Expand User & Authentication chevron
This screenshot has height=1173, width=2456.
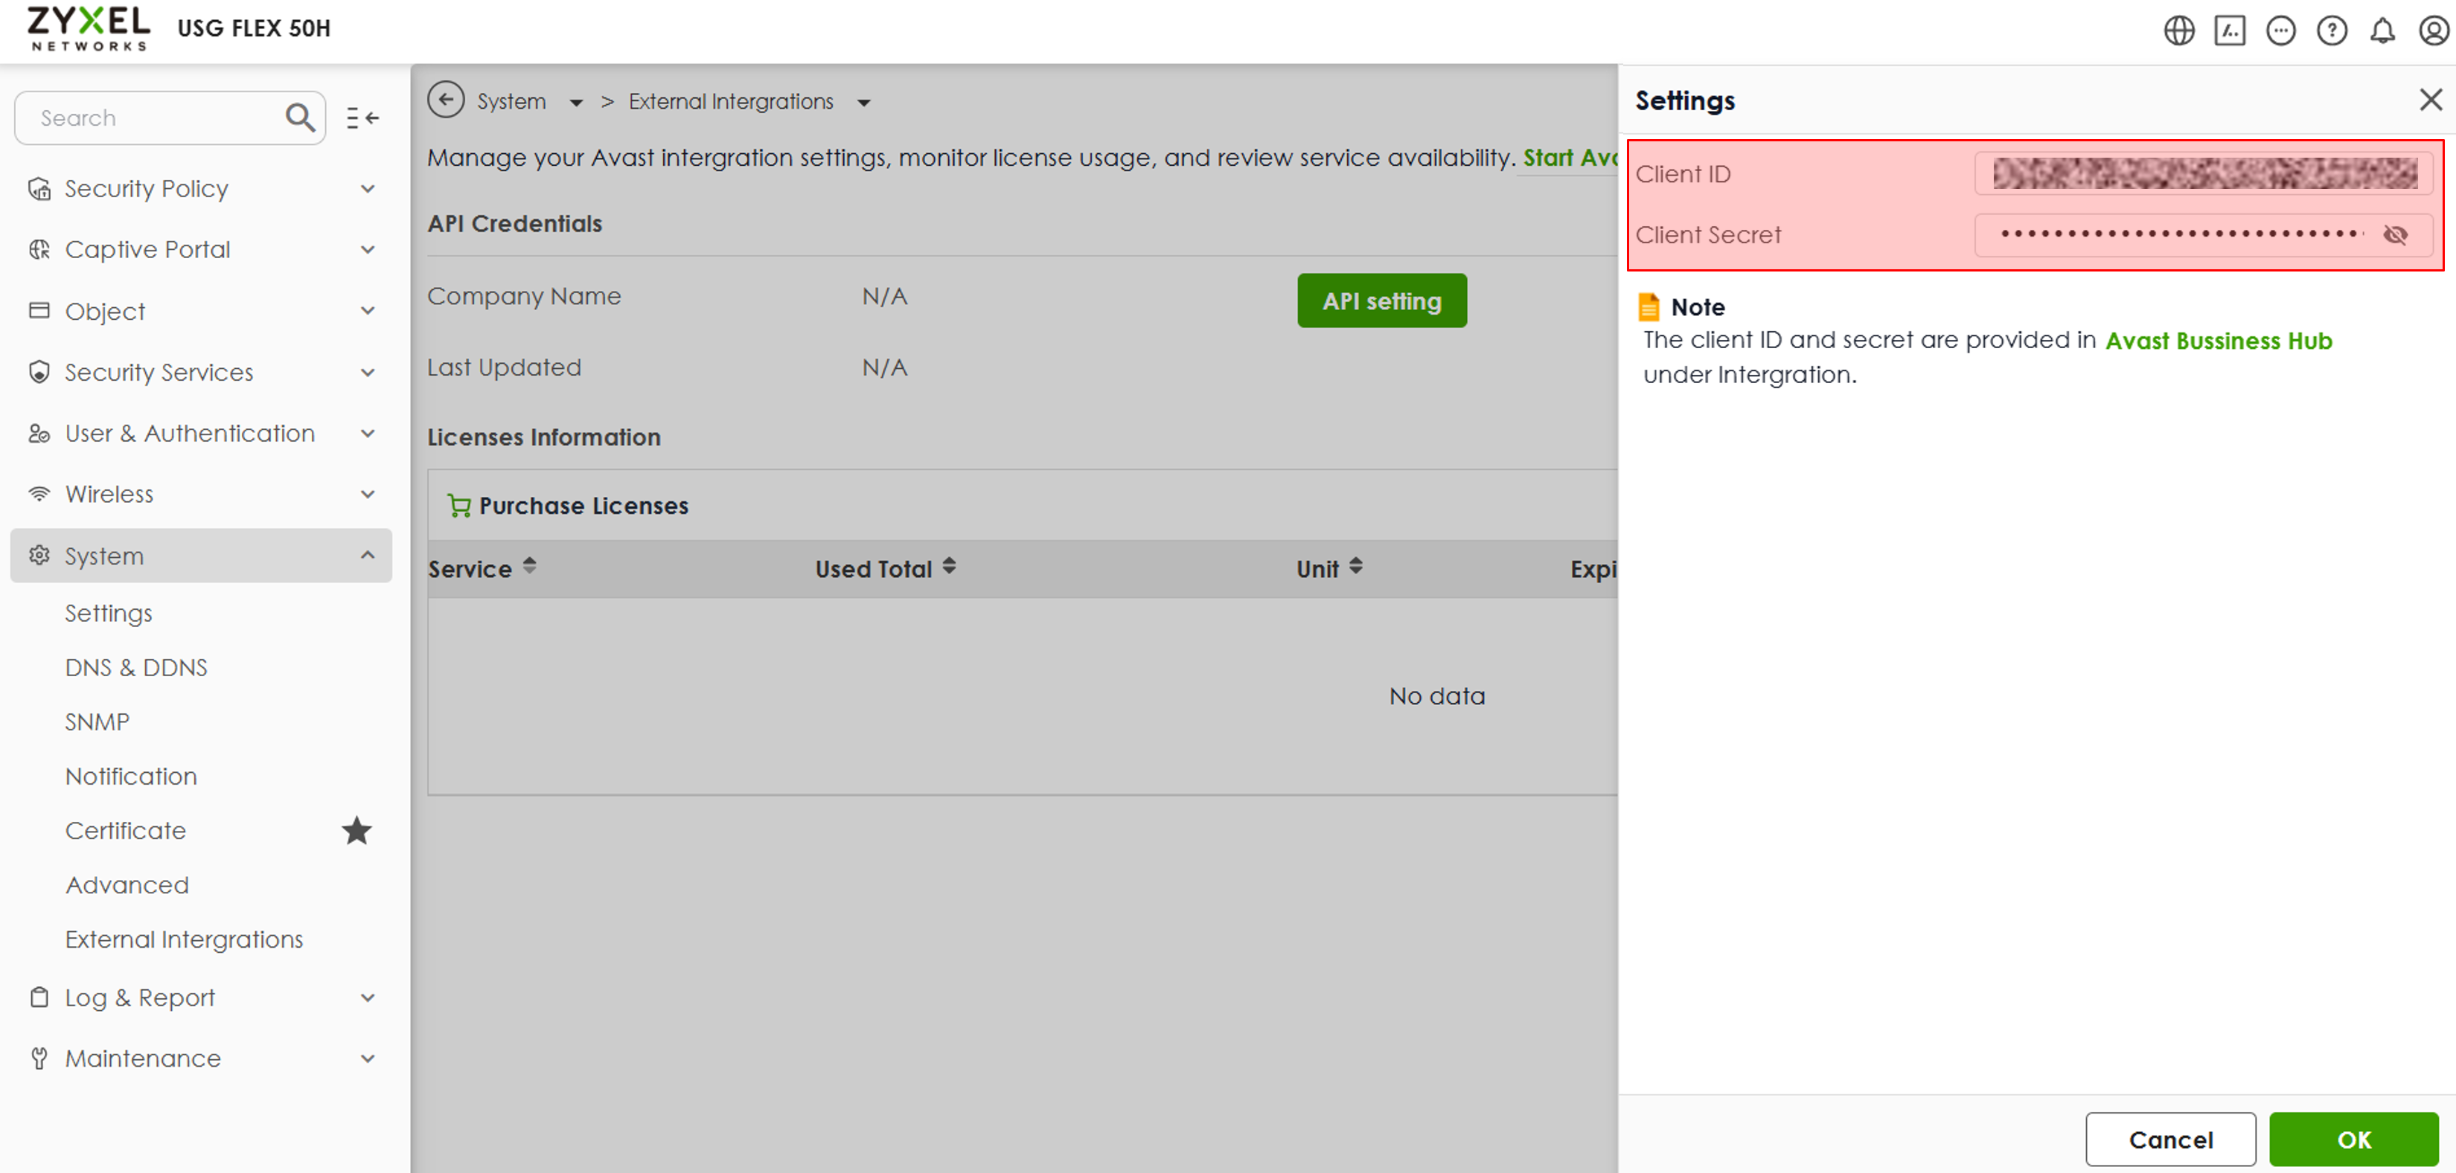(368, 434)
